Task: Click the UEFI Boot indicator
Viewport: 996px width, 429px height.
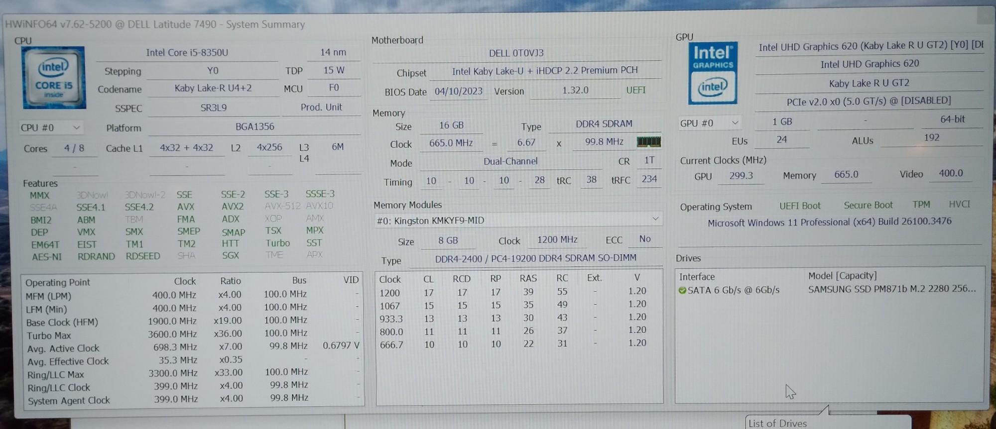Action: (x=800, y=206)
